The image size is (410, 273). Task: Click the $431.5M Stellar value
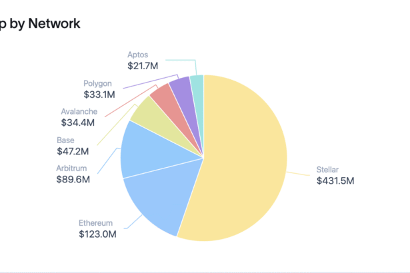pyautogui.click(x=335, y=180)
